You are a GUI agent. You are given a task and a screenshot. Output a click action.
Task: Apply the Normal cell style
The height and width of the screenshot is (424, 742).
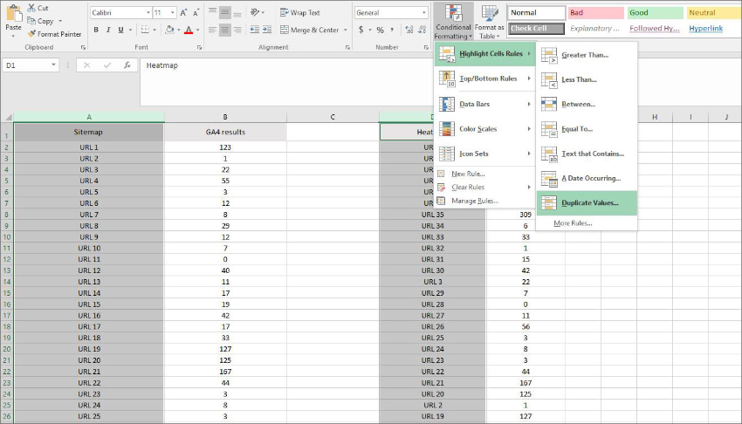coord(537,13)
